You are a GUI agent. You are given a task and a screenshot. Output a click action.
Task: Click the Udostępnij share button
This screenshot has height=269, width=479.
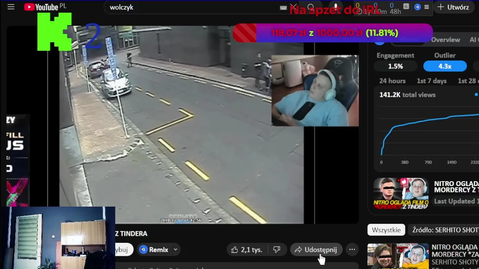click(x=316, y=250)
